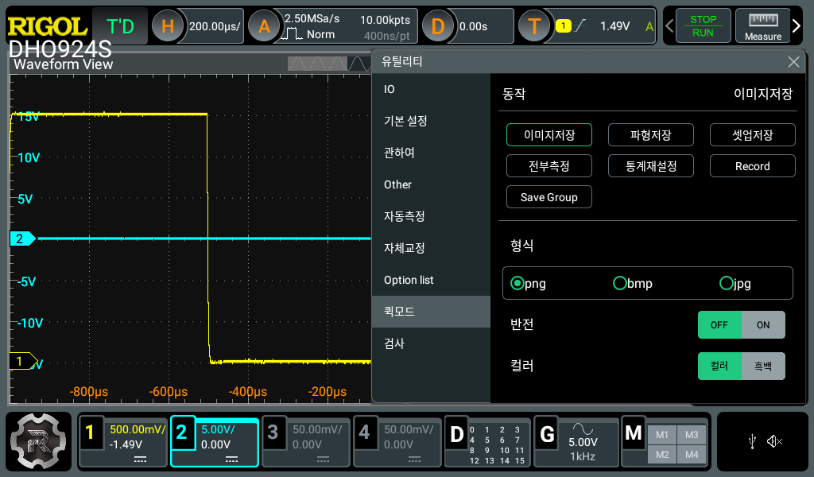Set 반전 invert to OFF
814x477 pixels.
(719, 325)
